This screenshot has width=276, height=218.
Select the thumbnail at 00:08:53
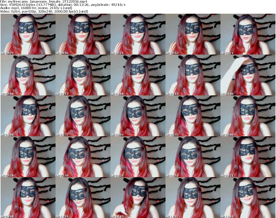pyautogui.click(x=193, y=157)
